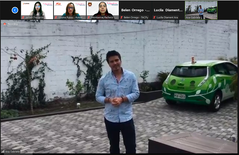Click the Rosina Rubio name label

71,17
